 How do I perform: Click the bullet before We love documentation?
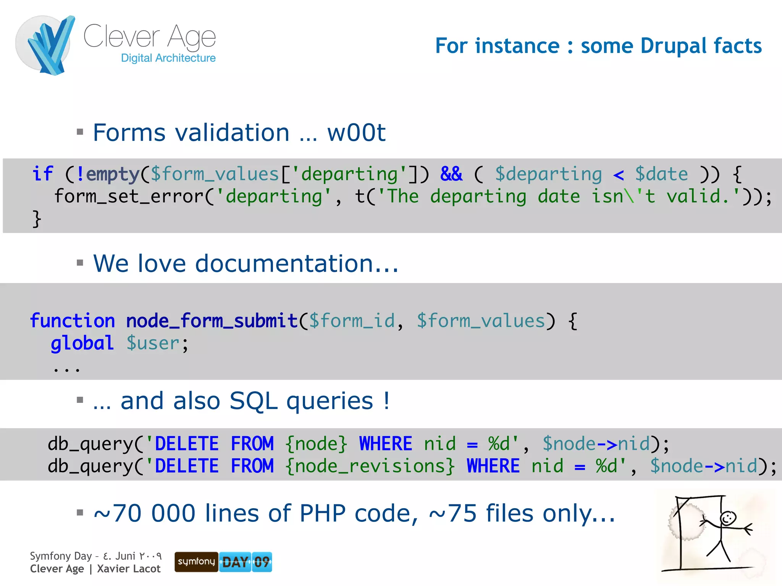click(80, 263)
